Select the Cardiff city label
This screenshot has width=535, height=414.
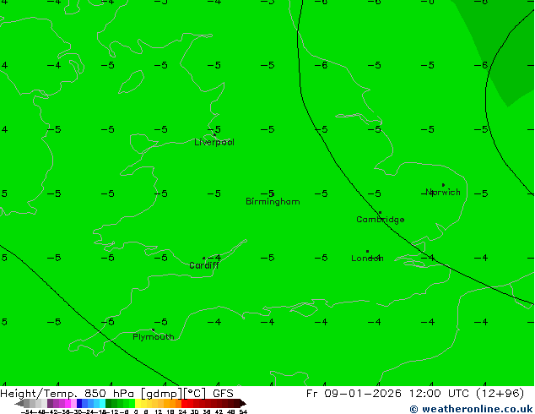(204, 265)
